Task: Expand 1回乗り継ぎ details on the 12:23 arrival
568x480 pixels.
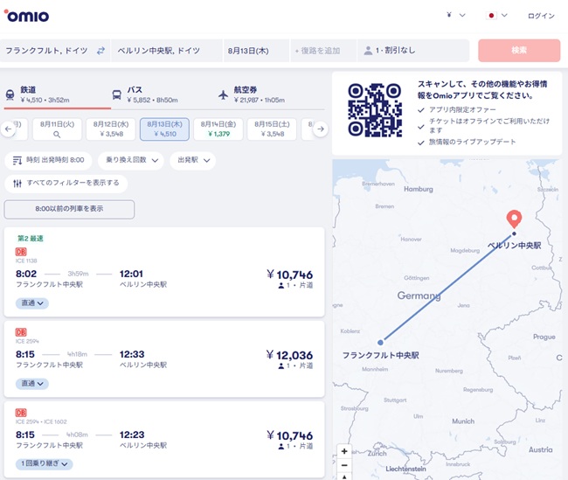Action: pyautogui.click(x=45, y=463)
